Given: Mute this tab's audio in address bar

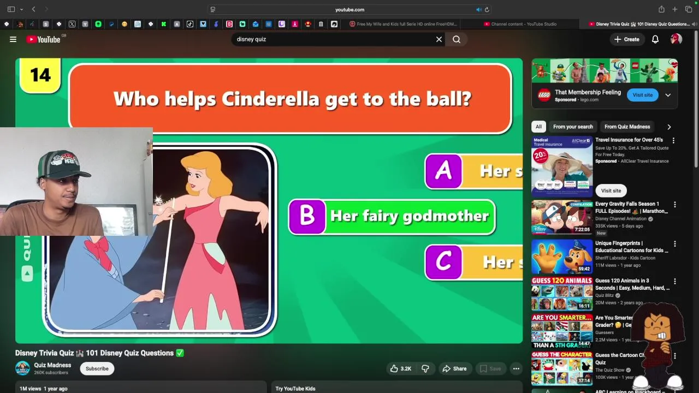Looking at the screenshot, I should coord(479,9).
